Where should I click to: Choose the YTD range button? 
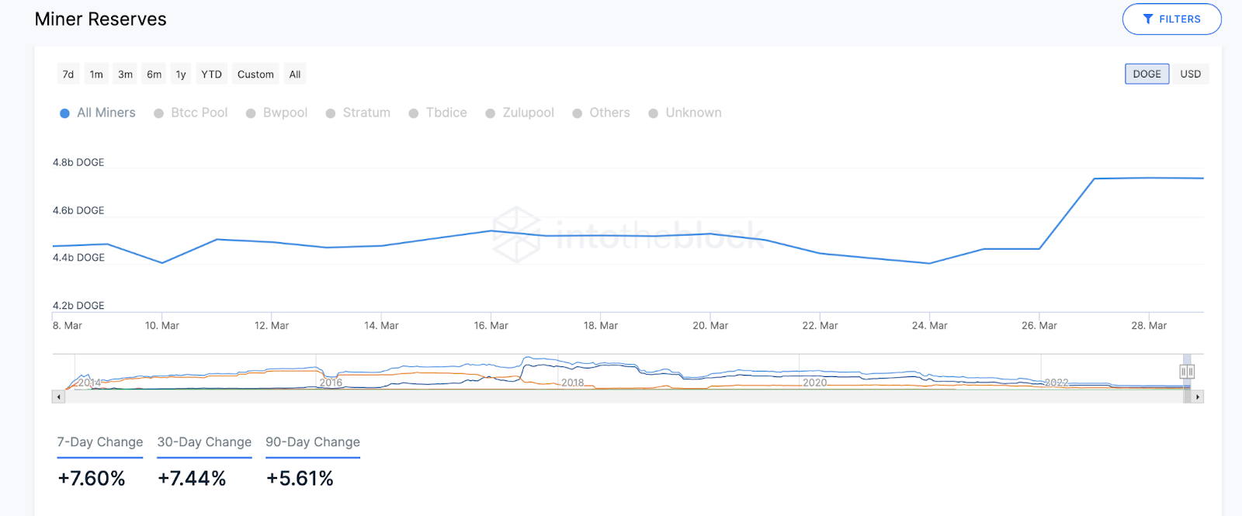[x=211, y=74]
